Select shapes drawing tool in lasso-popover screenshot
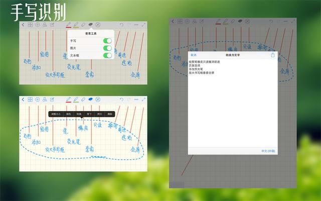Image resolution: width=321 pixels, height=201 pixels. tap(45, 25)
